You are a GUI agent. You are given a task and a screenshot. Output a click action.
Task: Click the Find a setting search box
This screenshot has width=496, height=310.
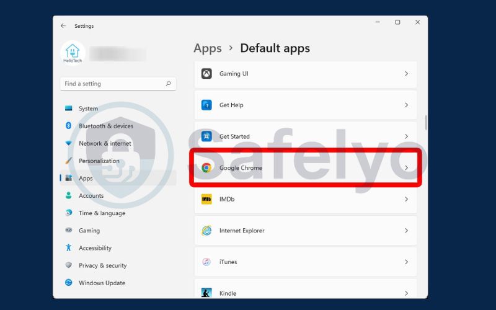click(118, 84)
